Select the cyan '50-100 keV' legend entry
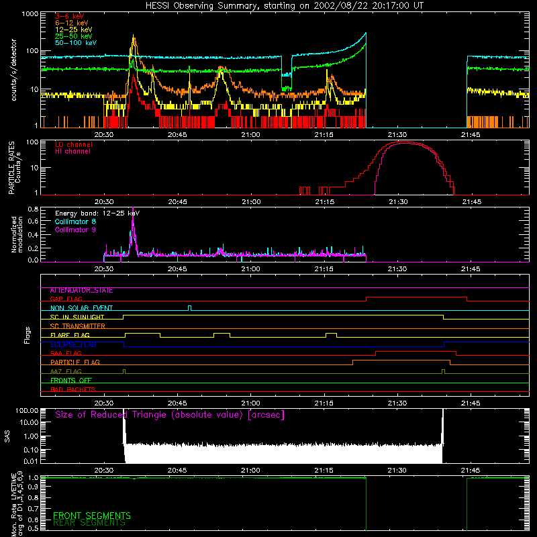The width and height of the screenshot is (537, 537). point(76,43)
